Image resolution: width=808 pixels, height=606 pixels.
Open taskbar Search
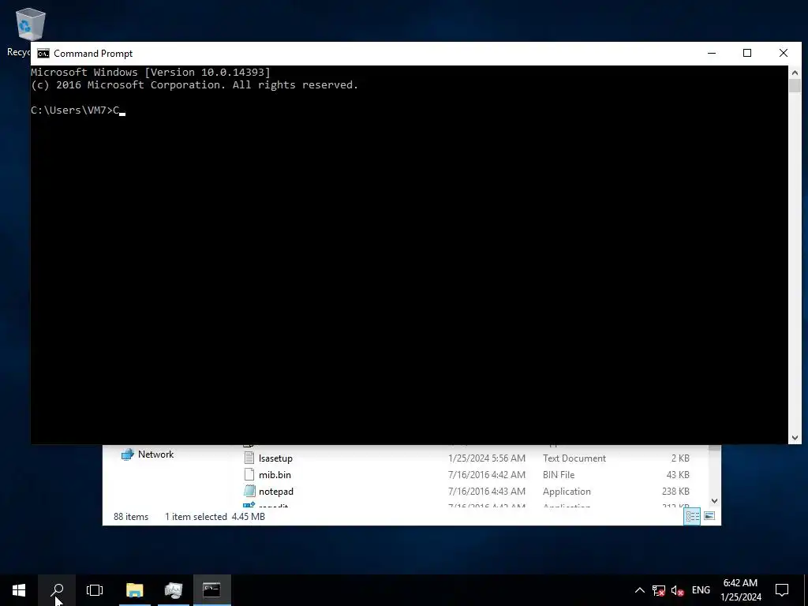pos(57,590)
